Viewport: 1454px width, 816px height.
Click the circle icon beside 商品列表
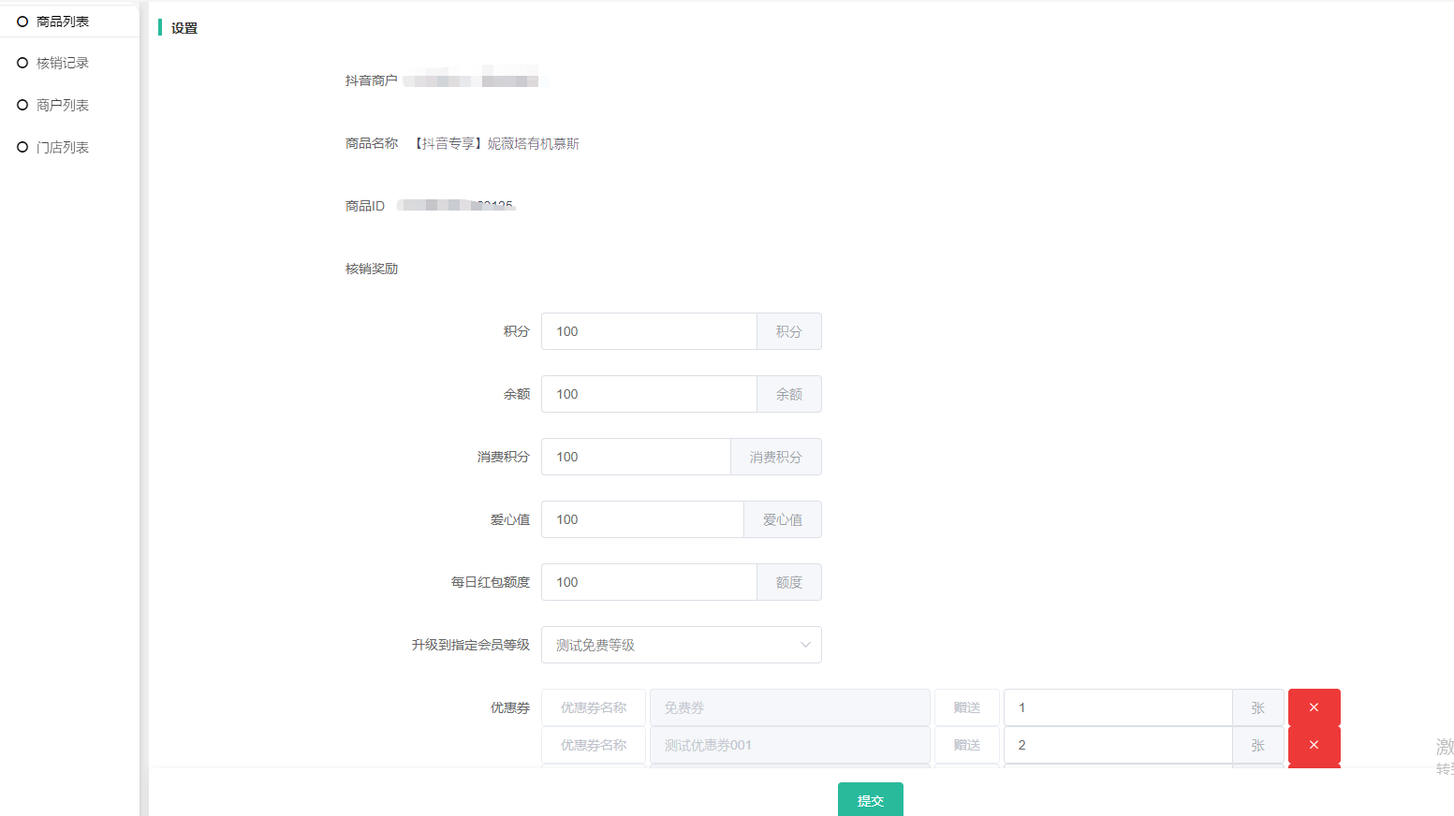click(22, 22)
